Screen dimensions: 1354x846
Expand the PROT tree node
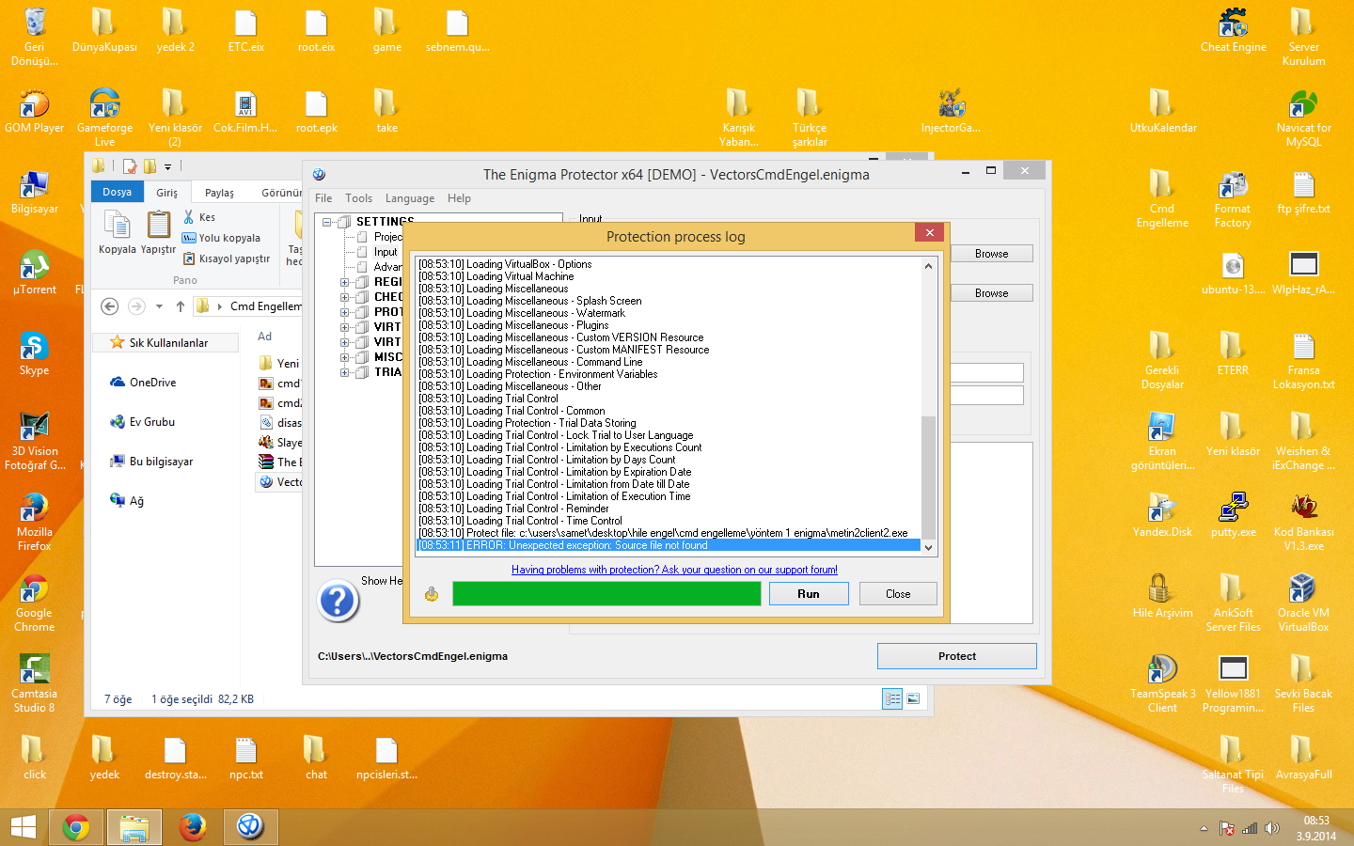click(x=345, y=312)
